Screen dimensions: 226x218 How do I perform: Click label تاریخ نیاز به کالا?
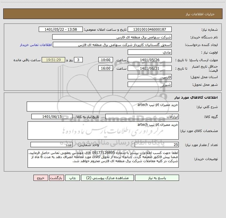point(87,117)
